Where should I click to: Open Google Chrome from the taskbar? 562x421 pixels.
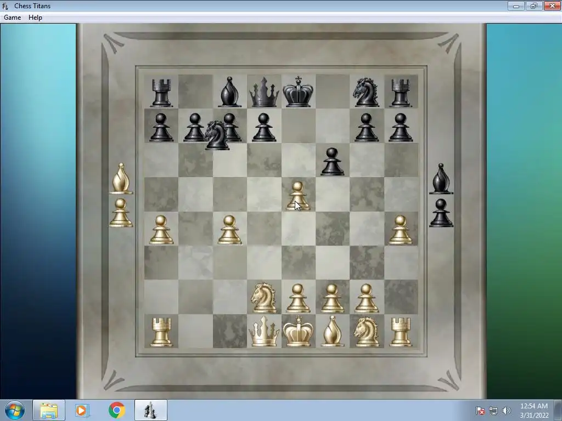[x=116, y=410]
